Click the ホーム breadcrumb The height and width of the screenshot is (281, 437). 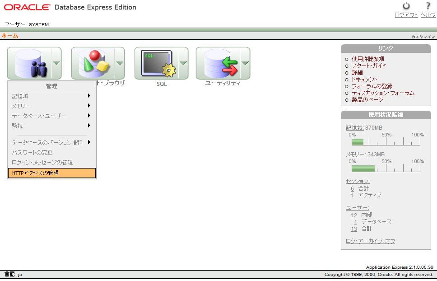point(10,36)
